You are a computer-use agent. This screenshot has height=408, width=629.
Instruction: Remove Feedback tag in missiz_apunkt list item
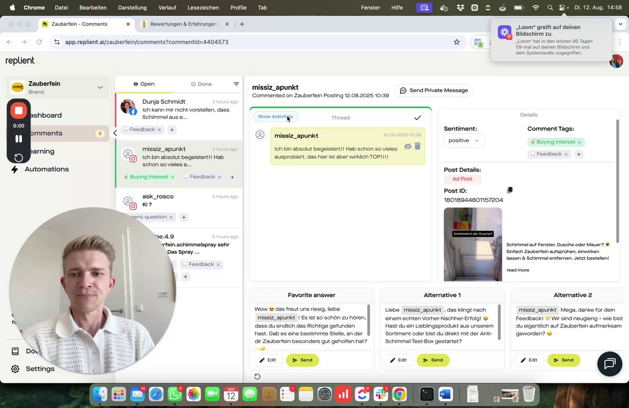[219, 177]
